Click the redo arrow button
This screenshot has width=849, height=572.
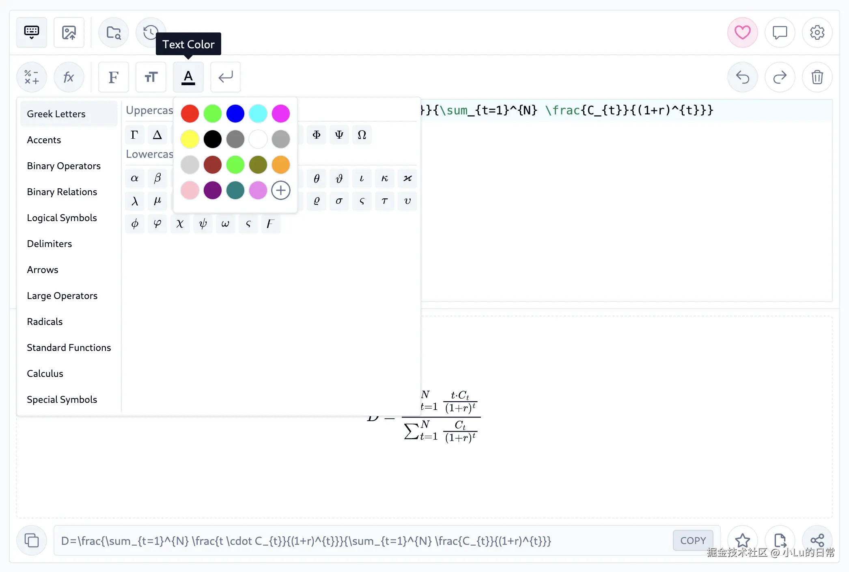pyautogui.click(x=780, y=77)
